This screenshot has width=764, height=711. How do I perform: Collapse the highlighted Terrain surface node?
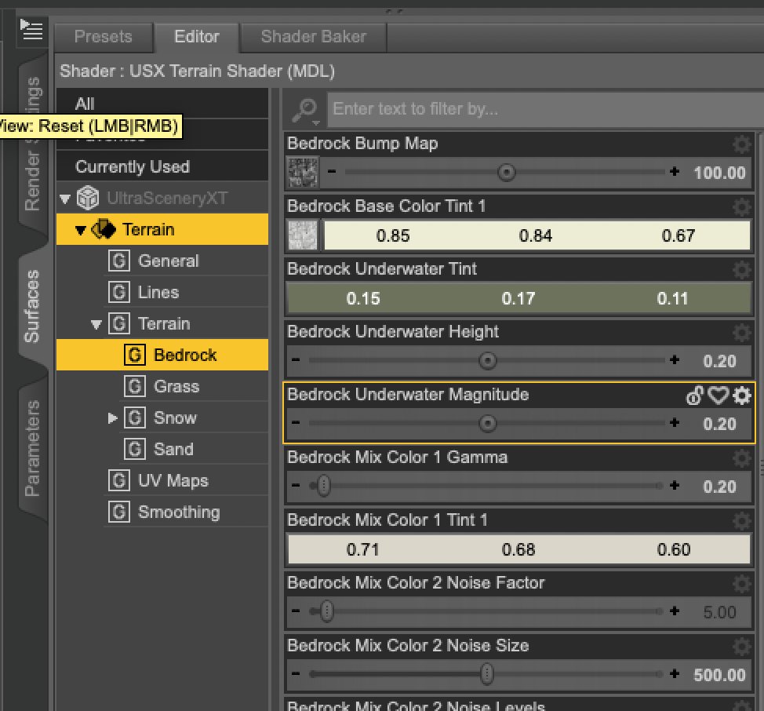click(x=81, y=230)
